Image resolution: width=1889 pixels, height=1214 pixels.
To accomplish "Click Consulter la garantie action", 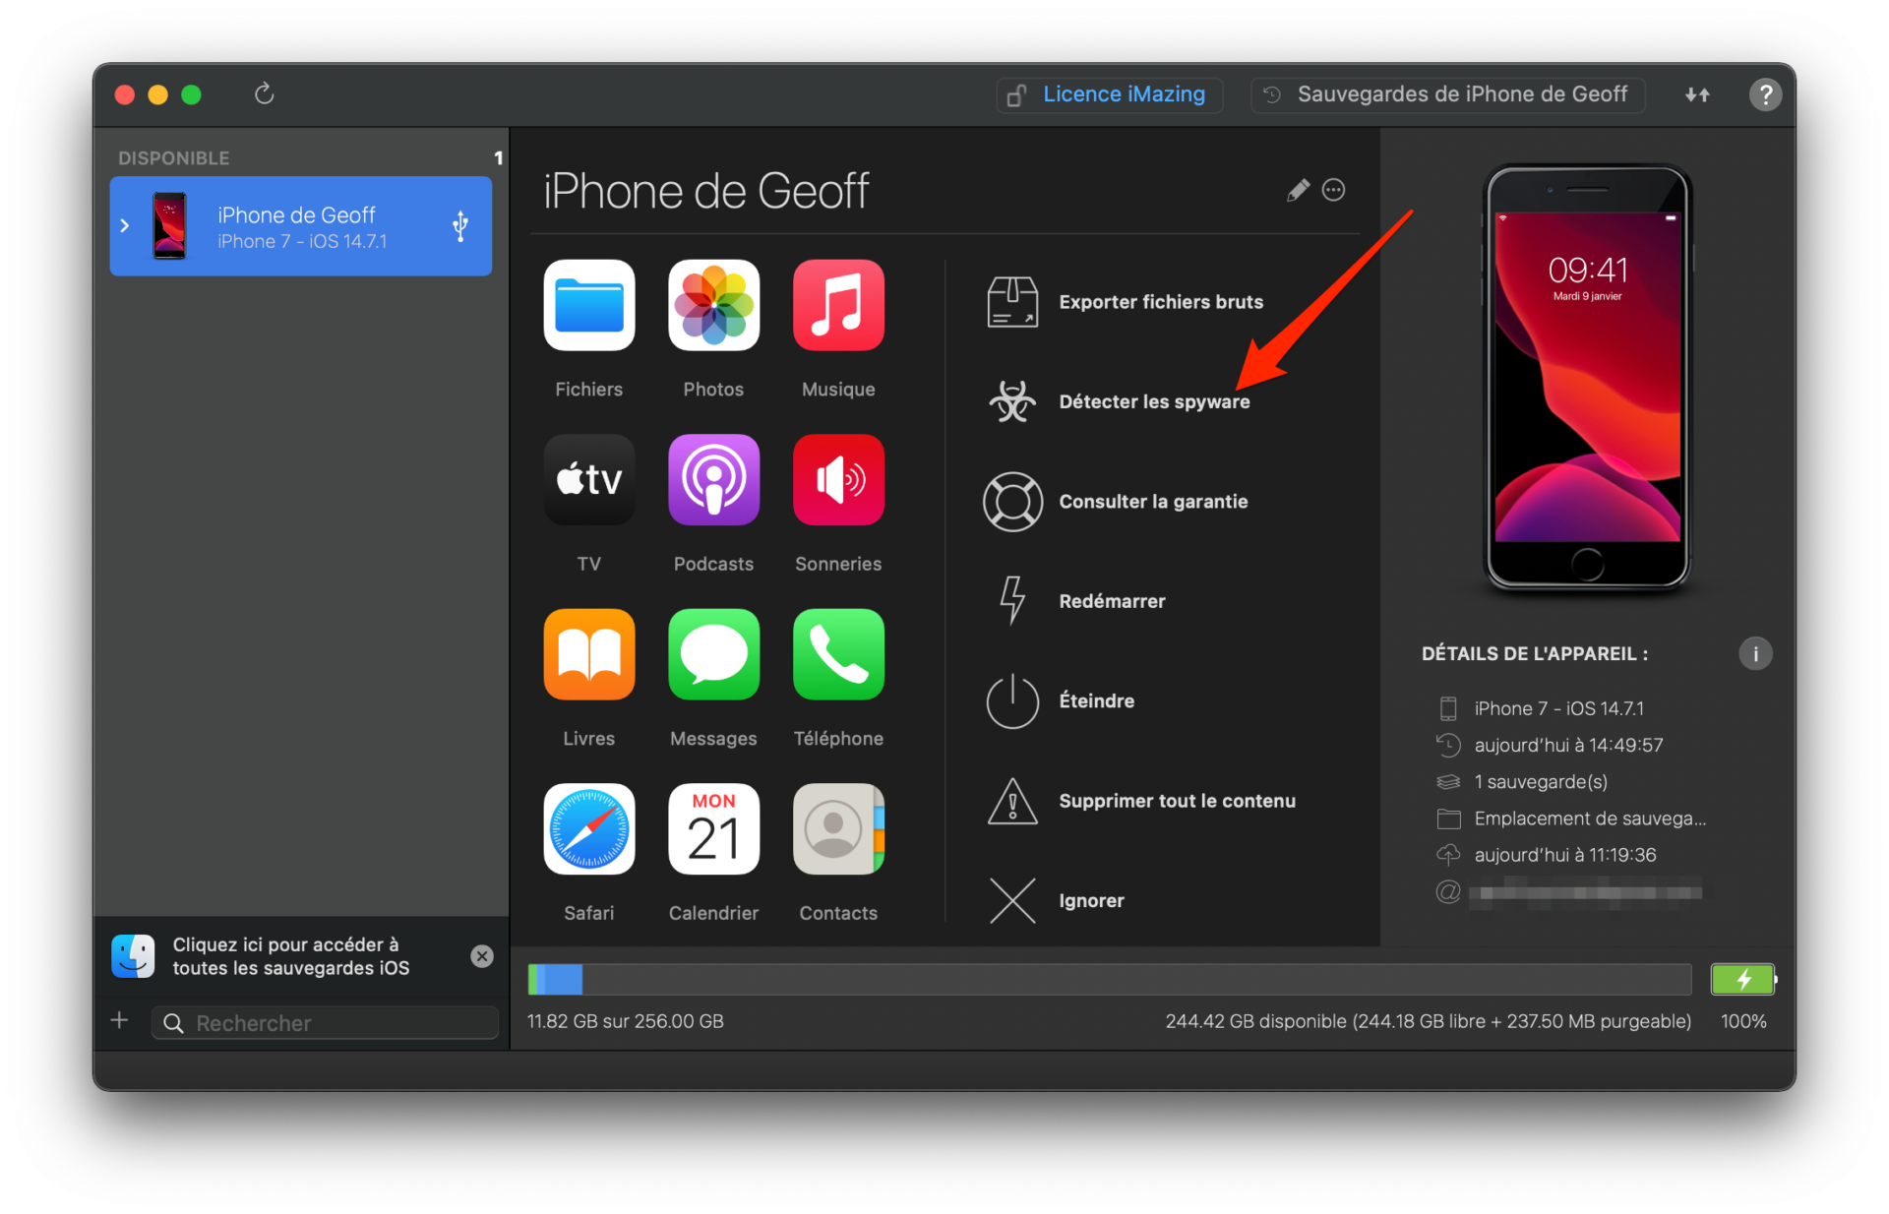I will coord(1117,502).
